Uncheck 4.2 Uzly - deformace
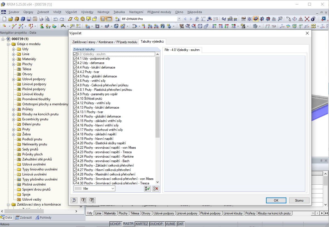This screenshot has height=227, width=329. click(x=75, y=63)
